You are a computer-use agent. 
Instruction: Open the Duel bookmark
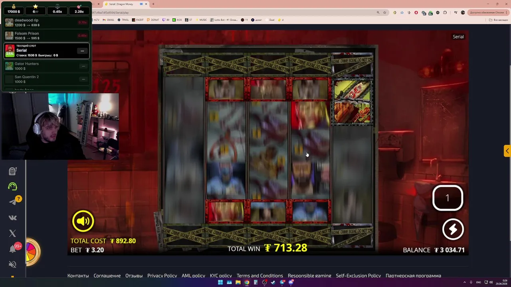(x=270, y=20)
